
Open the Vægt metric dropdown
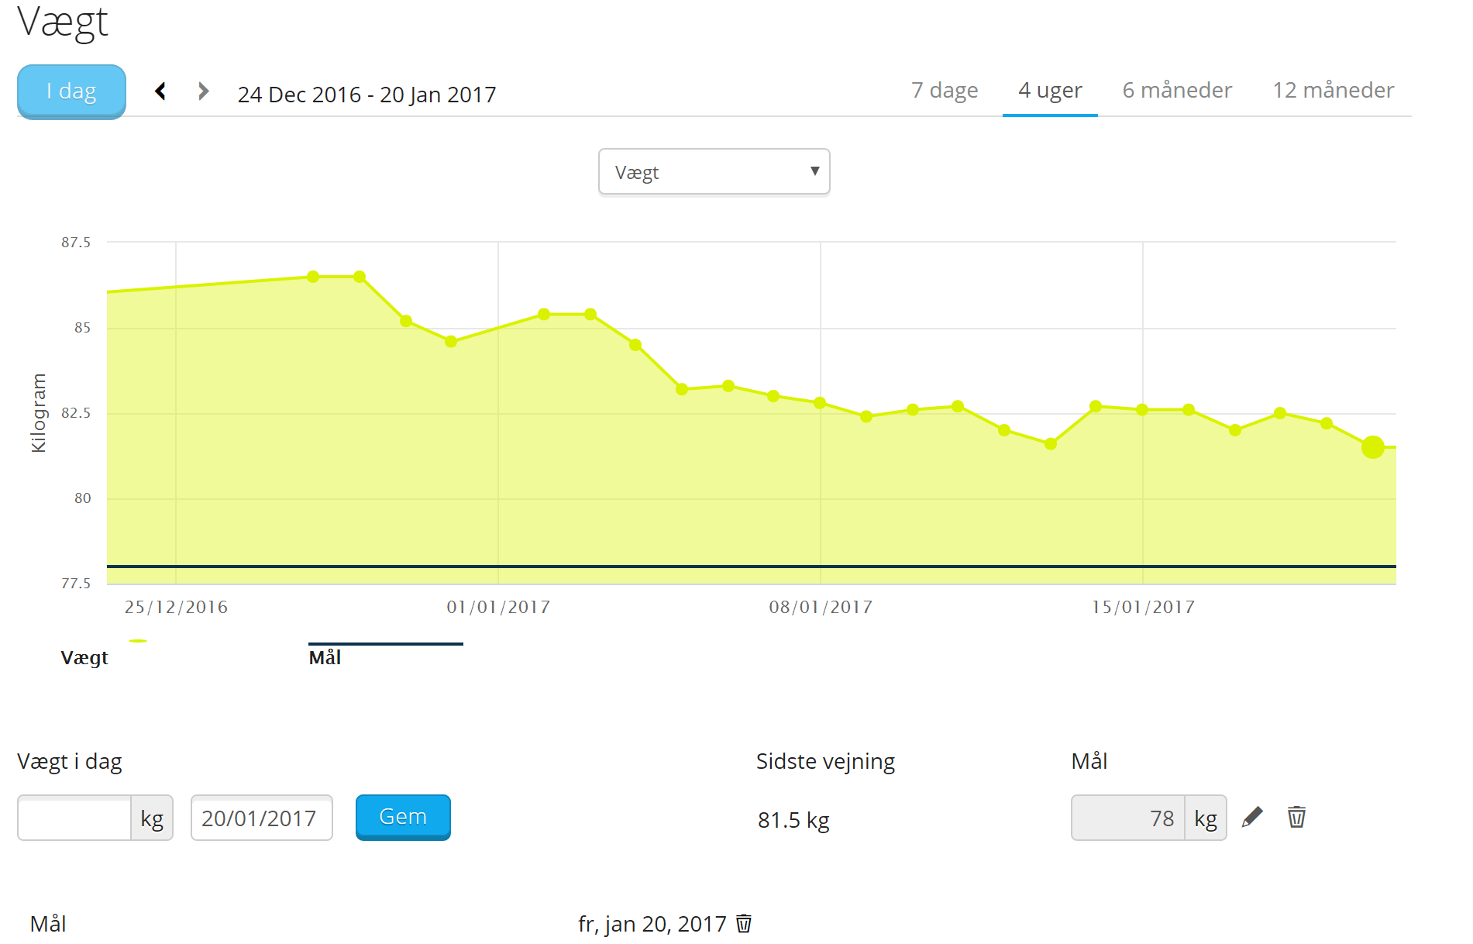pyautogui.click(x=714, y=171)
